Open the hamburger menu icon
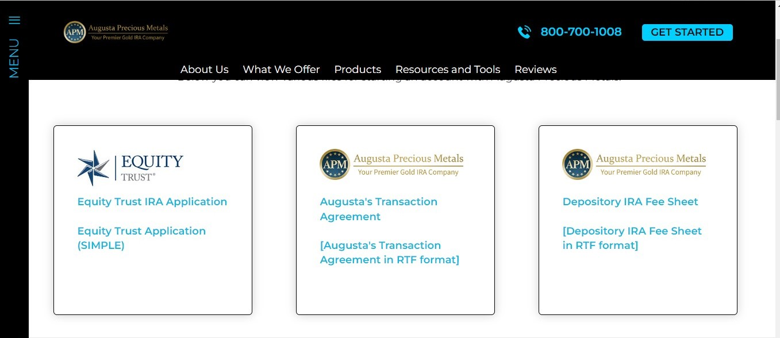The image size is (780, 338). point(14,20)
